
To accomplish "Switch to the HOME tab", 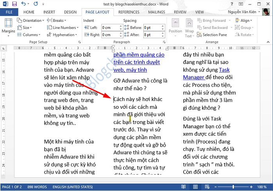I will [x=29, y=12].
